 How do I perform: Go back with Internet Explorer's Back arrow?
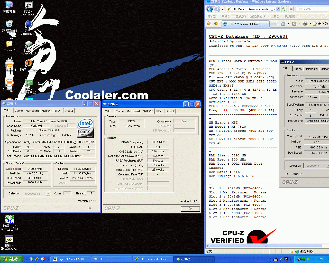pos(210,9)
